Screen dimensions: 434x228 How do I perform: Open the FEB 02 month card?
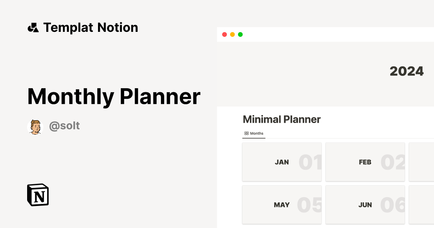point(365,162)
